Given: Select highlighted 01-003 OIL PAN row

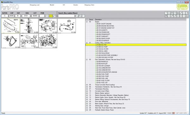Looking at the screenshot, I should (136, 45).
